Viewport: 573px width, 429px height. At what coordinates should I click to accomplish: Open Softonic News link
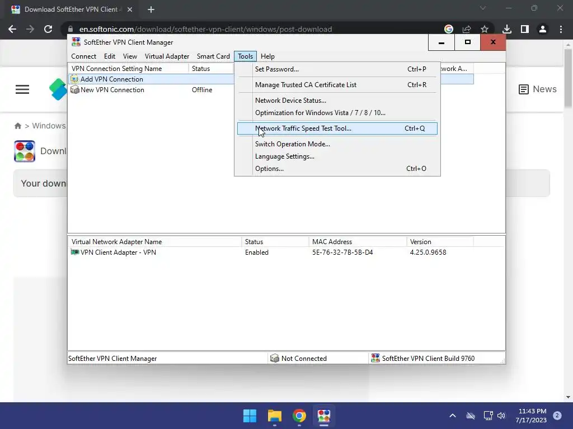click(538, 89)
